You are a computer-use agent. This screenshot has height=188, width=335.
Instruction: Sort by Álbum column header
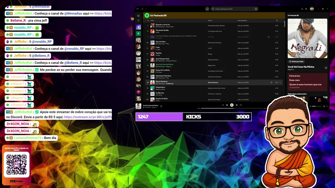pyautogui.click(x=210, y=20)
